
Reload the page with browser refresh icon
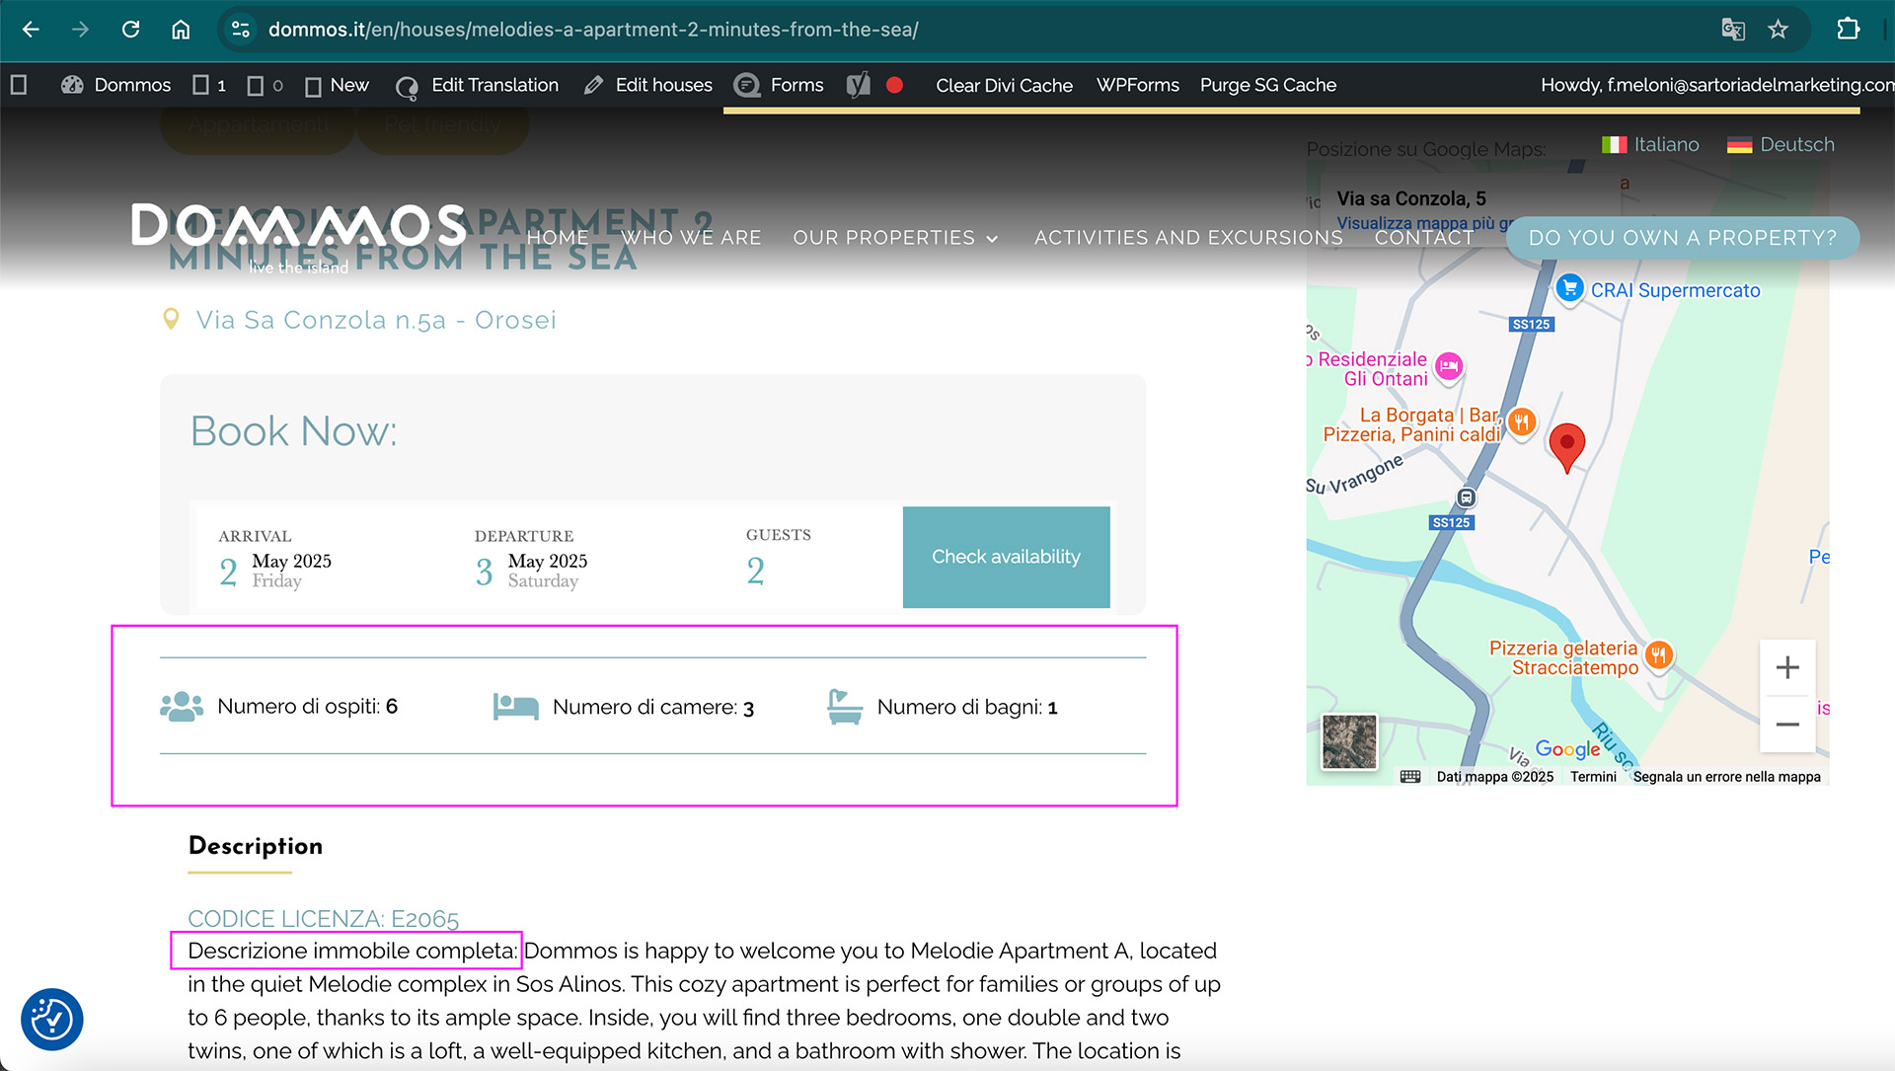pos(130,30)
